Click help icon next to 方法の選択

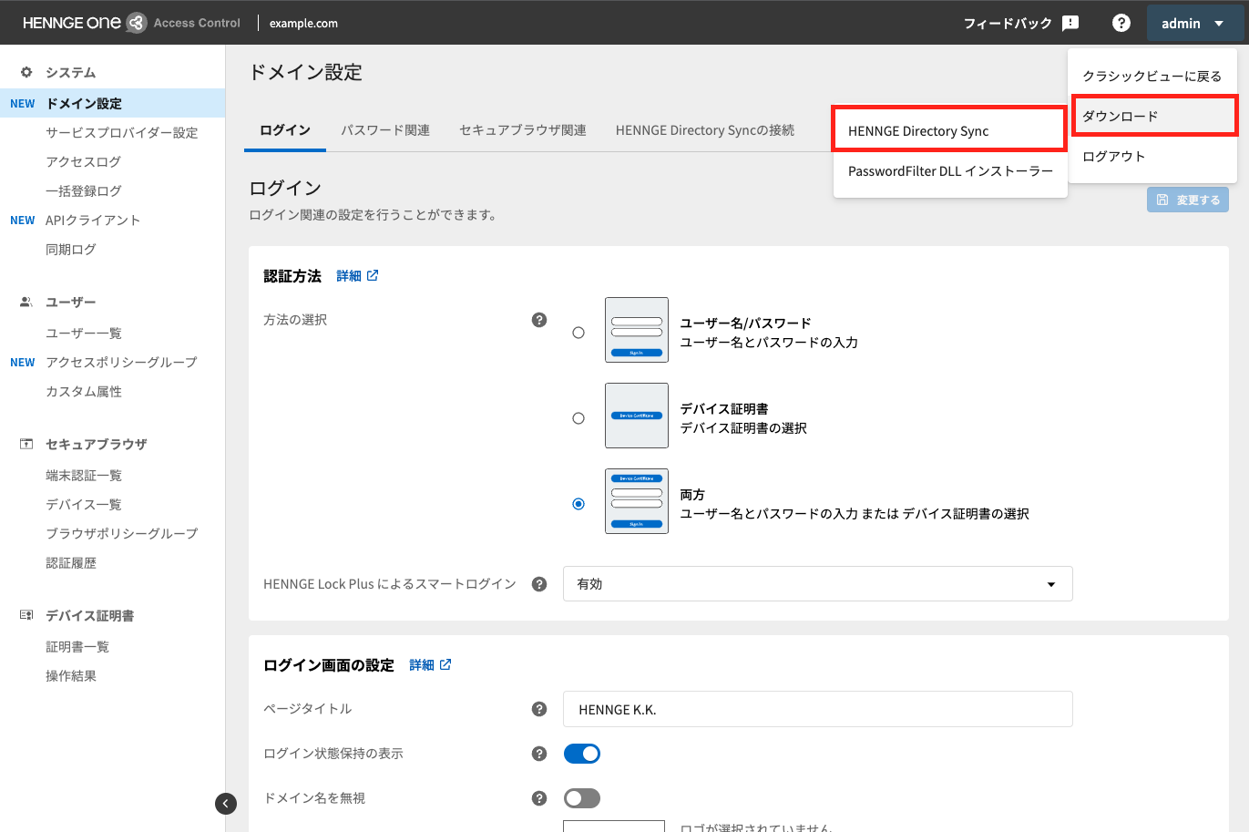point(539,320)
